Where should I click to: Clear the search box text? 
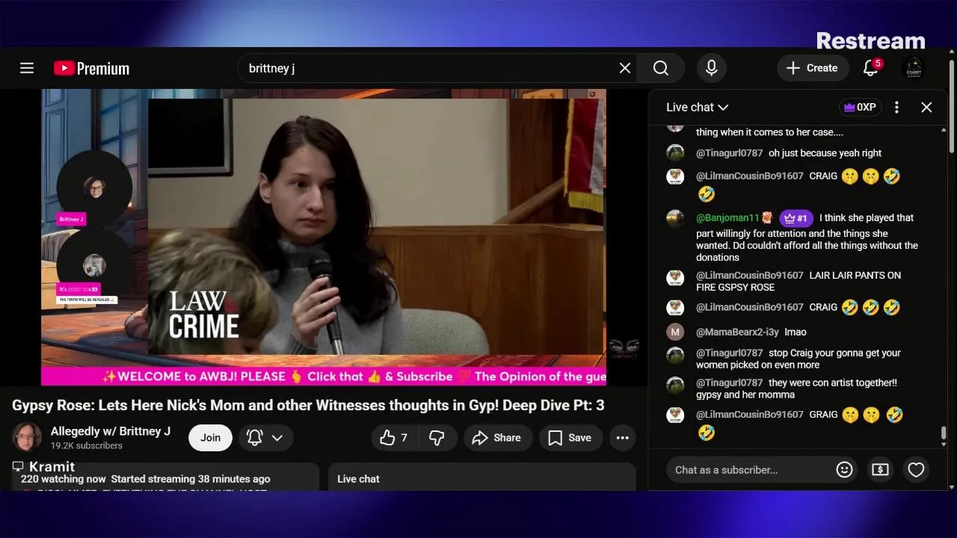point(625,68)
